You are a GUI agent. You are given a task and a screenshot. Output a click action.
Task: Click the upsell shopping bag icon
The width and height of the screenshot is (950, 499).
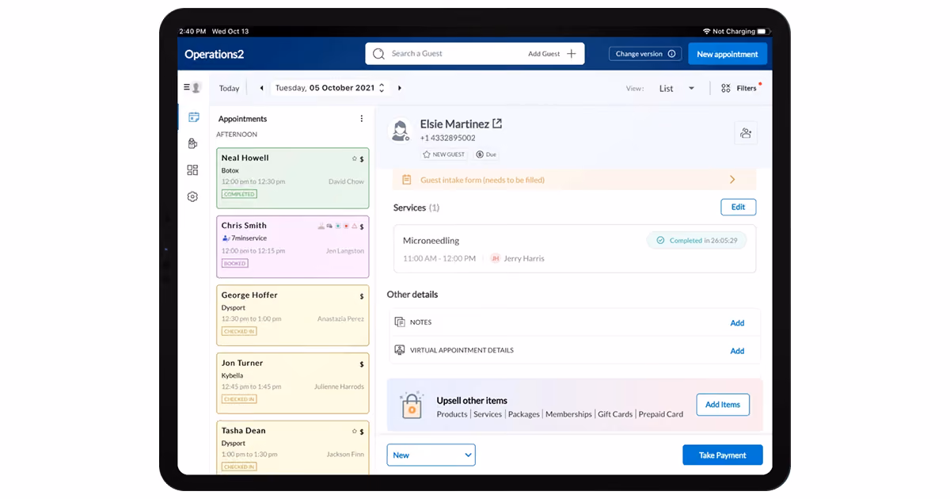click(411, 404)
